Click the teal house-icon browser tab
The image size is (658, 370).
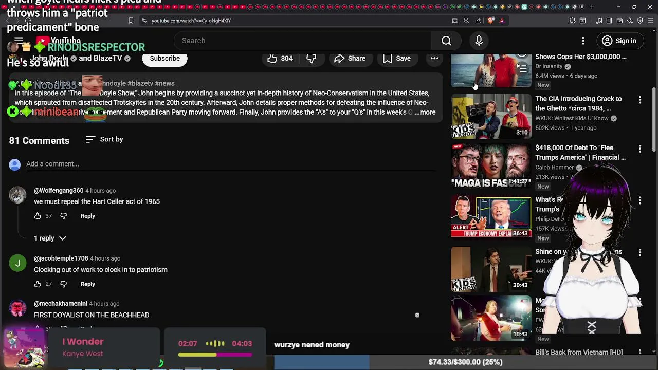pos(524,7)
